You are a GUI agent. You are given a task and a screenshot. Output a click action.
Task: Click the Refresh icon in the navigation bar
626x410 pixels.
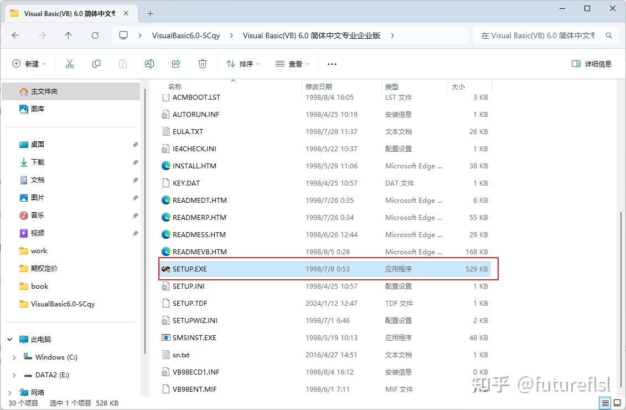pyautogui.click(x=94, y=35)
